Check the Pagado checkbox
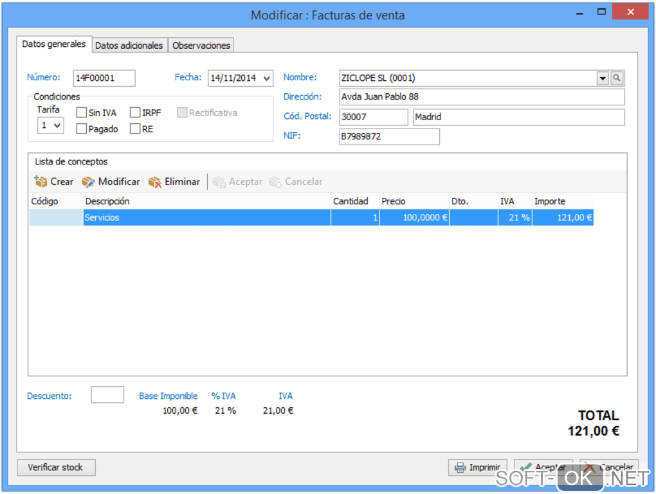656x494 pixels. tap(82, 128)
